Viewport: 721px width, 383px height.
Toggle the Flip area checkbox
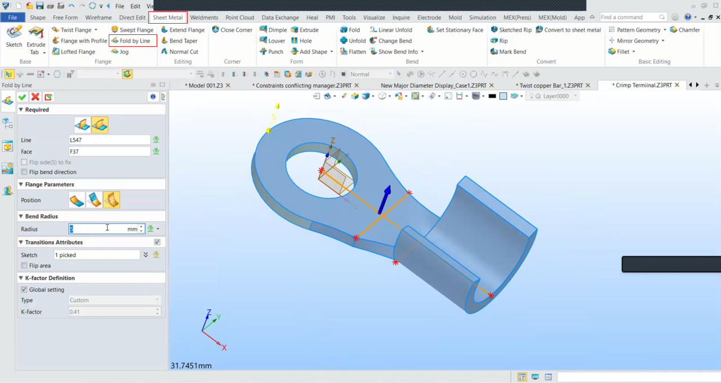[24, 265]
